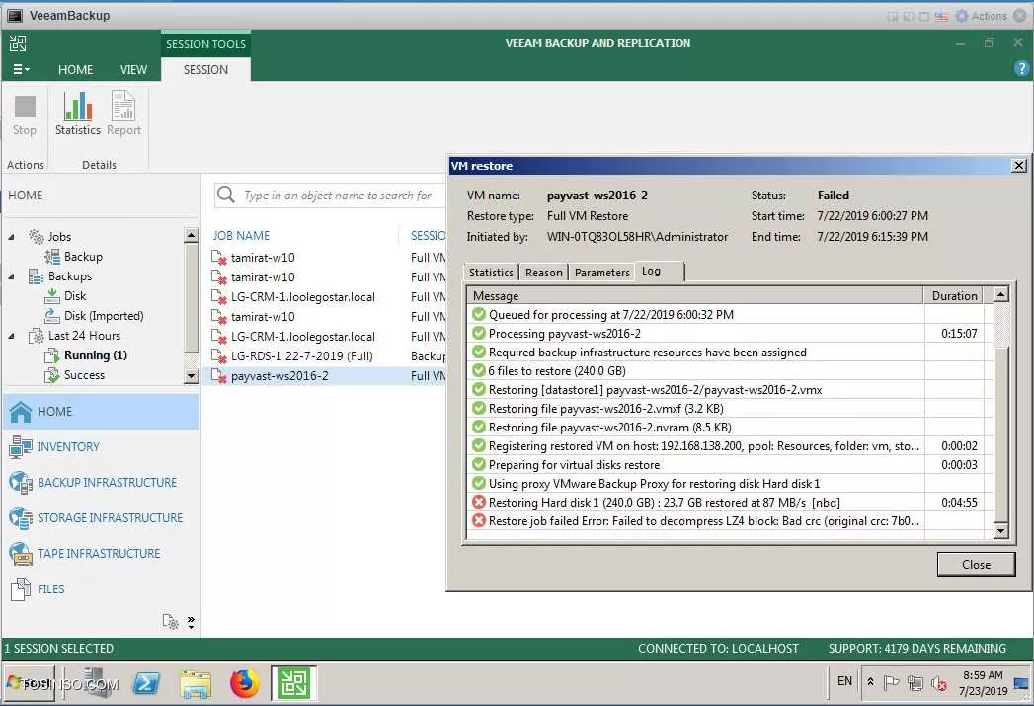Click the Statistics ribbon icon
Image resolution: width=1034 pixels, height=706 pixels.
(78, 114)
